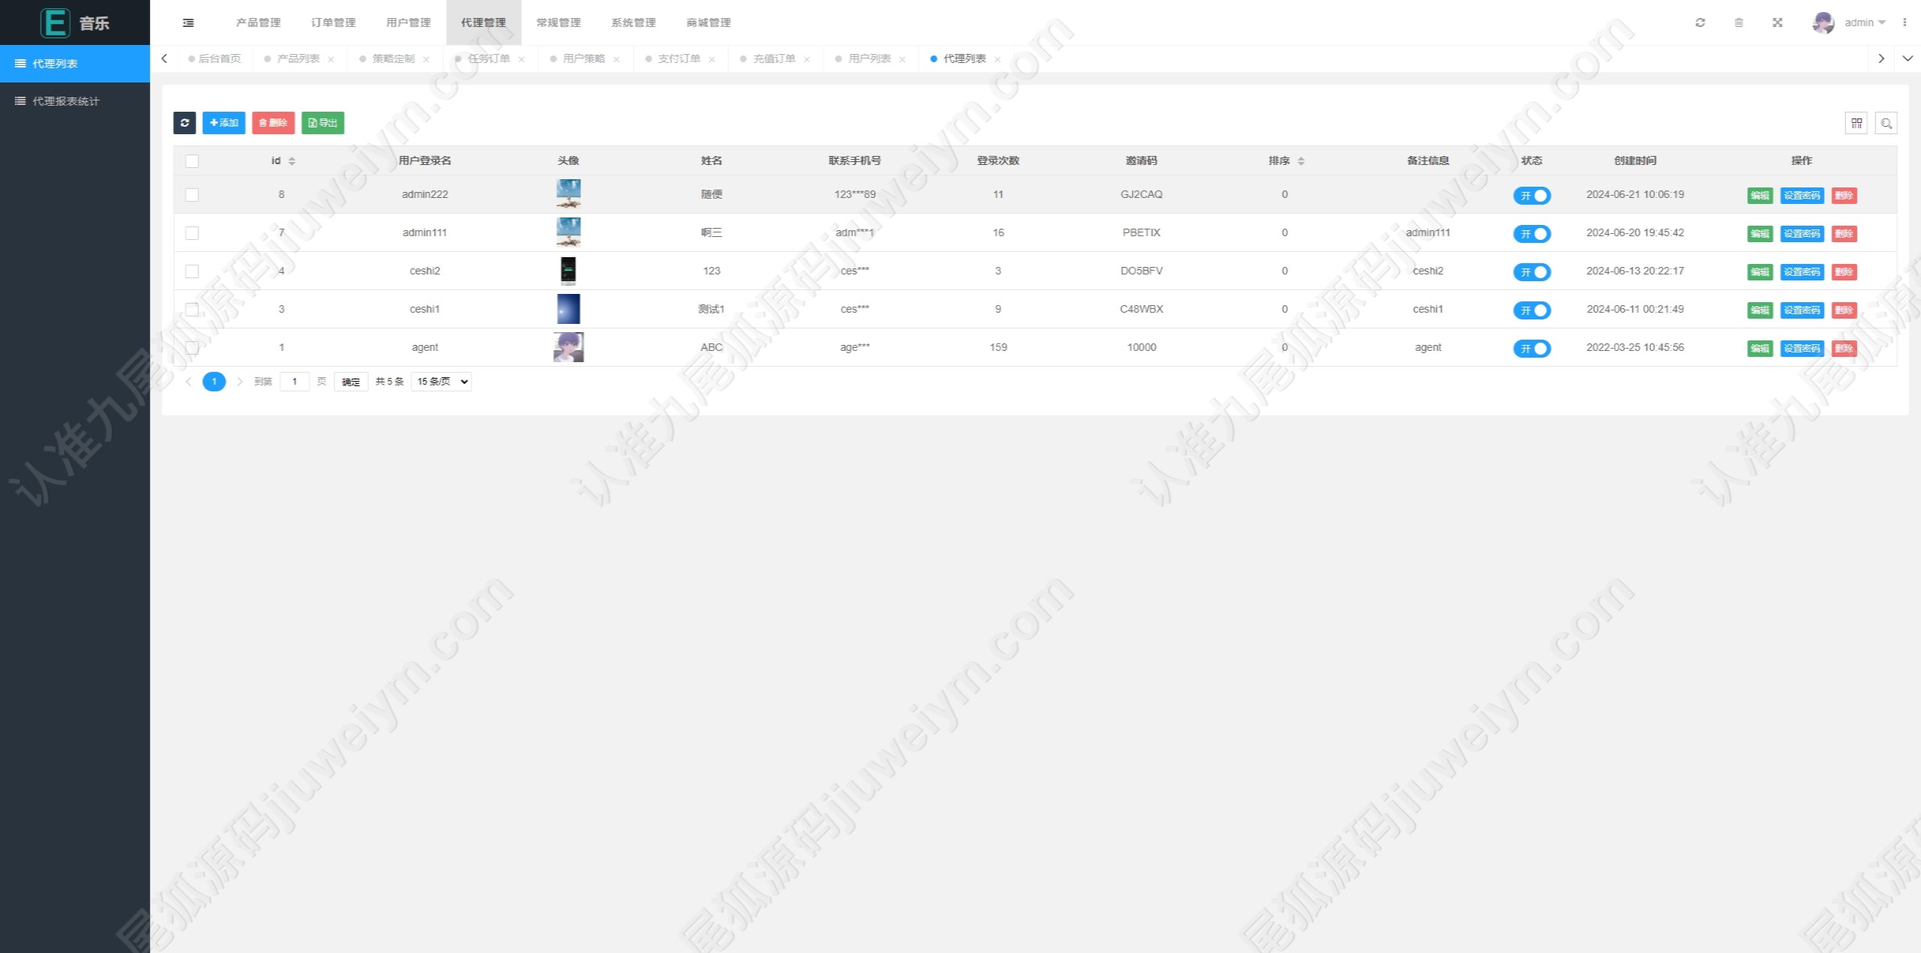
Task: Click the trash icon in top header
Action: click(x=1739, y=22)
